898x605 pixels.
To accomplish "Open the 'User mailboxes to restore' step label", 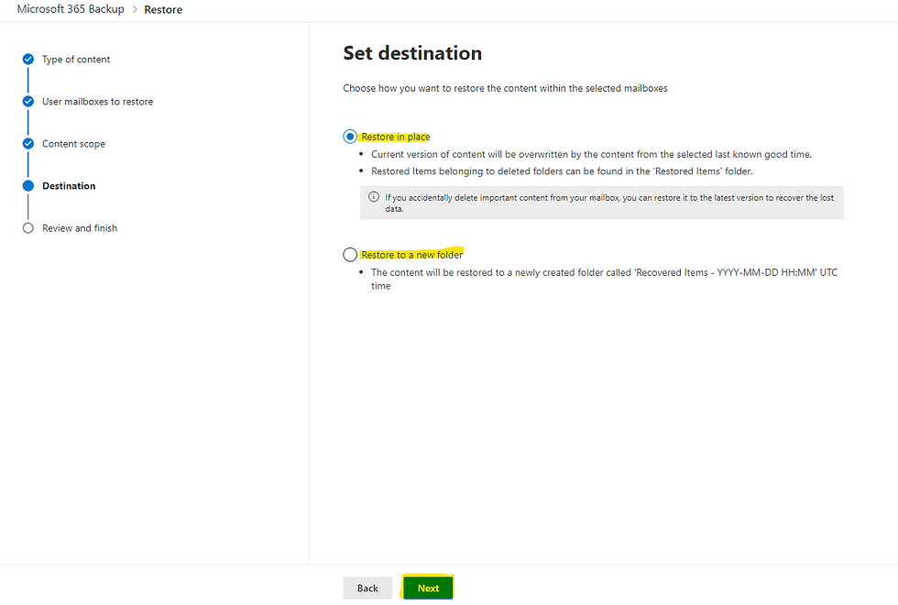I will tap(97, 102).
